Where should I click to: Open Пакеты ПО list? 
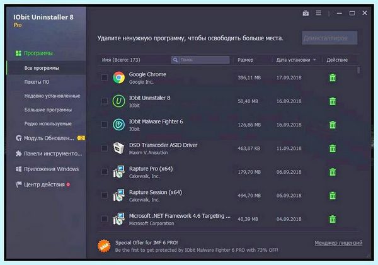coord(37,82)
